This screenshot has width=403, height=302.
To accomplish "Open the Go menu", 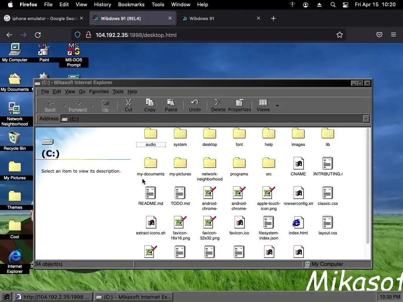I will [x=82, y=92].
